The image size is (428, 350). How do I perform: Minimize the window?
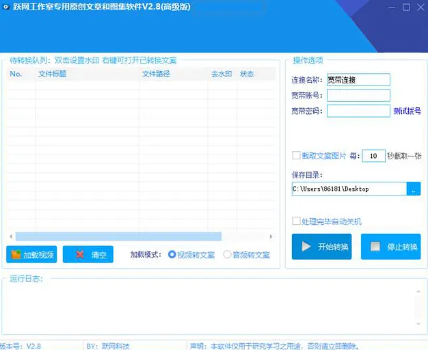click(x=392, y=8)
